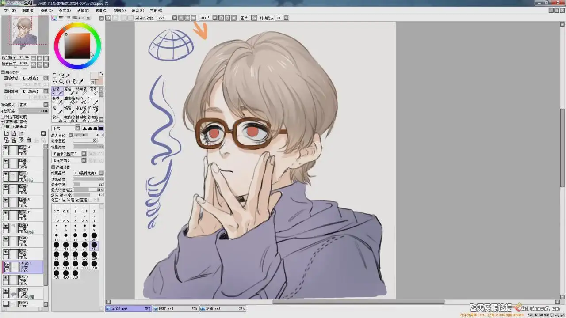Uncheck the 剪贴图层蒙板 checkbox
566x318 pixels.
coord(3,121)
